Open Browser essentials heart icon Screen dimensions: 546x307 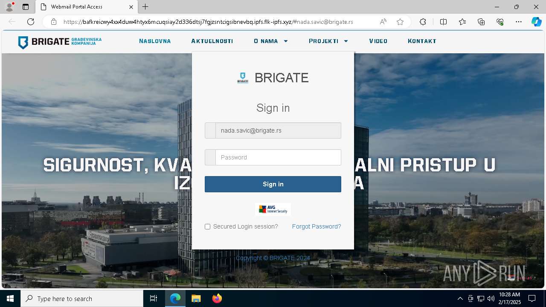(500, 22)
